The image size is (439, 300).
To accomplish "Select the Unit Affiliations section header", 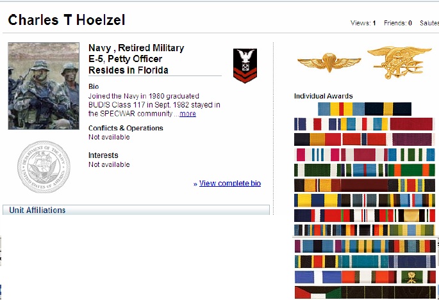I will 136,210.
